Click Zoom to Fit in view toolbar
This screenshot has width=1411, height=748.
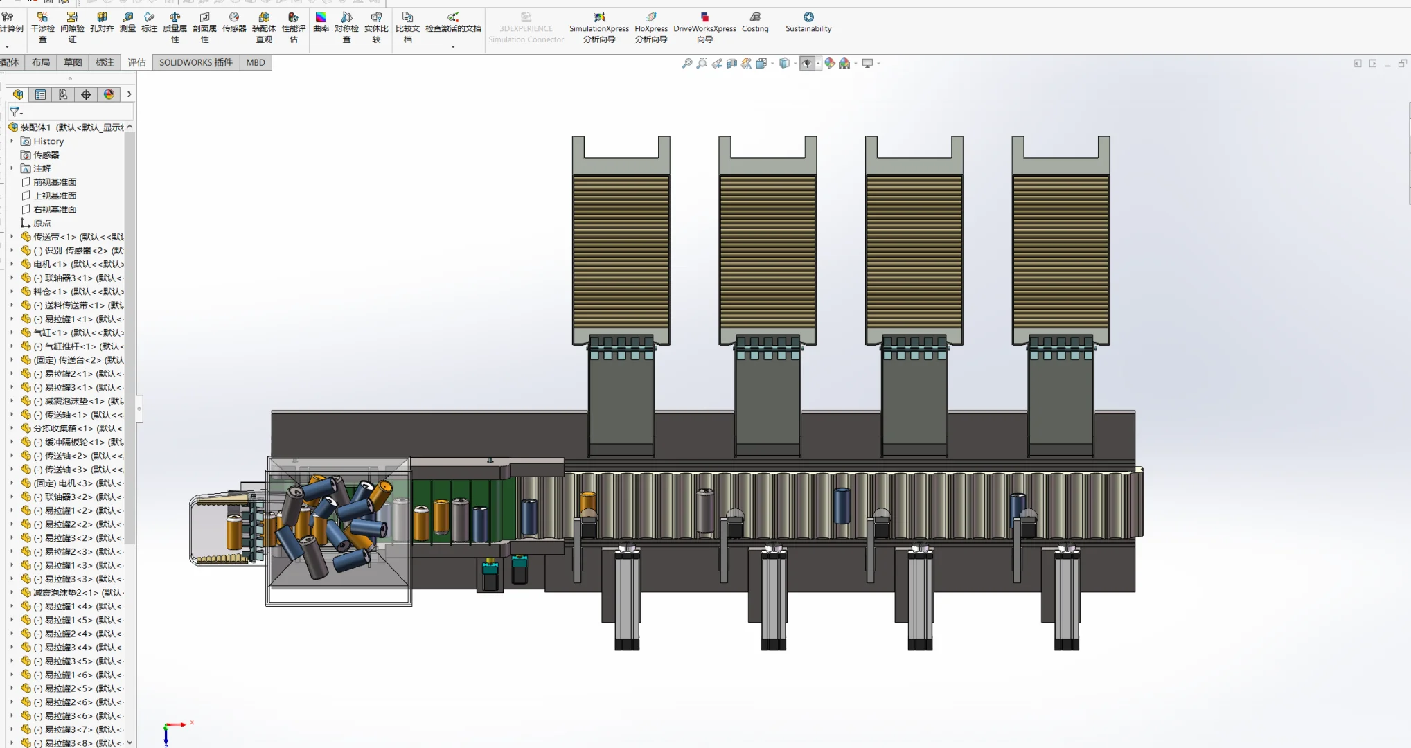(686, 64)
